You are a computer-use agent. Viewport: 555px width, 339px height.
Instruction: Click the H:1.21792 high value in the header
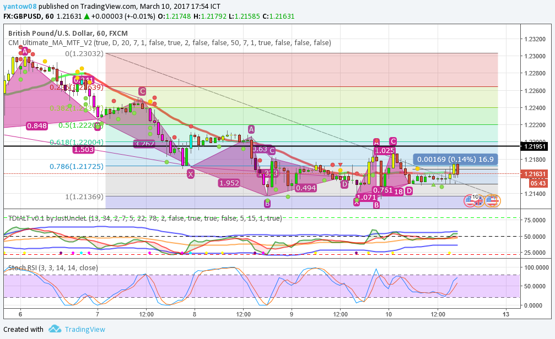(210, 17)
